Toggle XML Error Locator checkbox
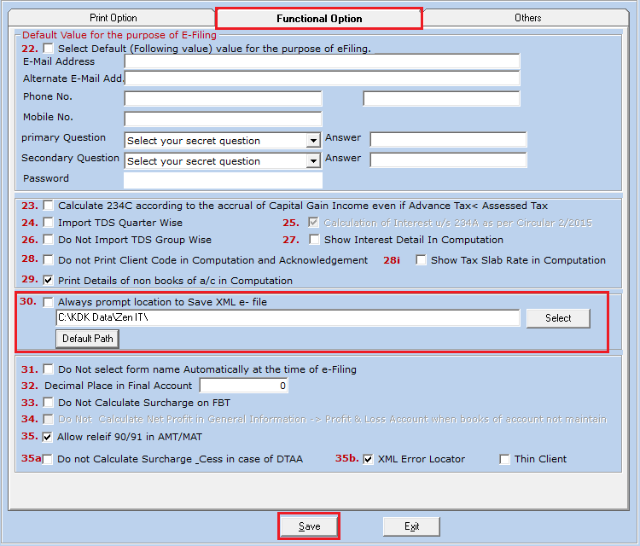Image resolution: width=640 pixels, height=546 pixels. 369,459
